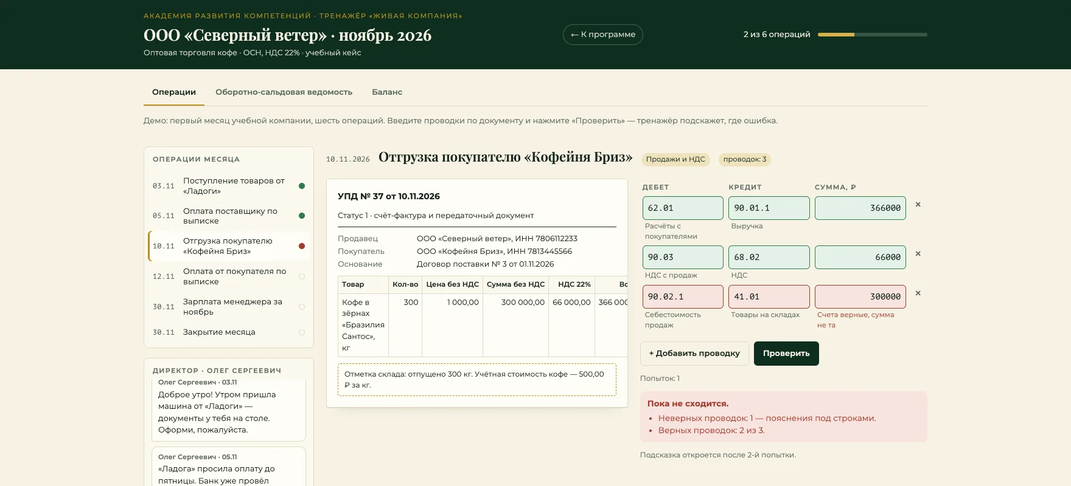Click the «+ Добавить проводку» button
This screenshot has width=1071, height=486.
[694, 354]
